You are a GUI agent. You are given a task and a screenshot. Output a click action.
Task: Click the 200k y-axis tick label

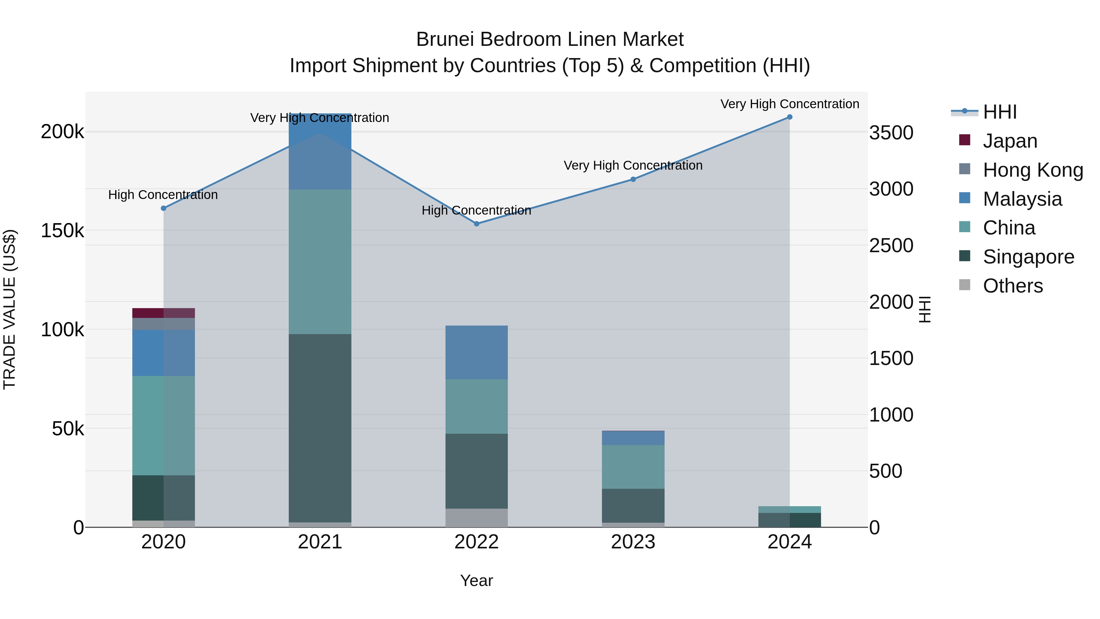[x=63, y=131]
